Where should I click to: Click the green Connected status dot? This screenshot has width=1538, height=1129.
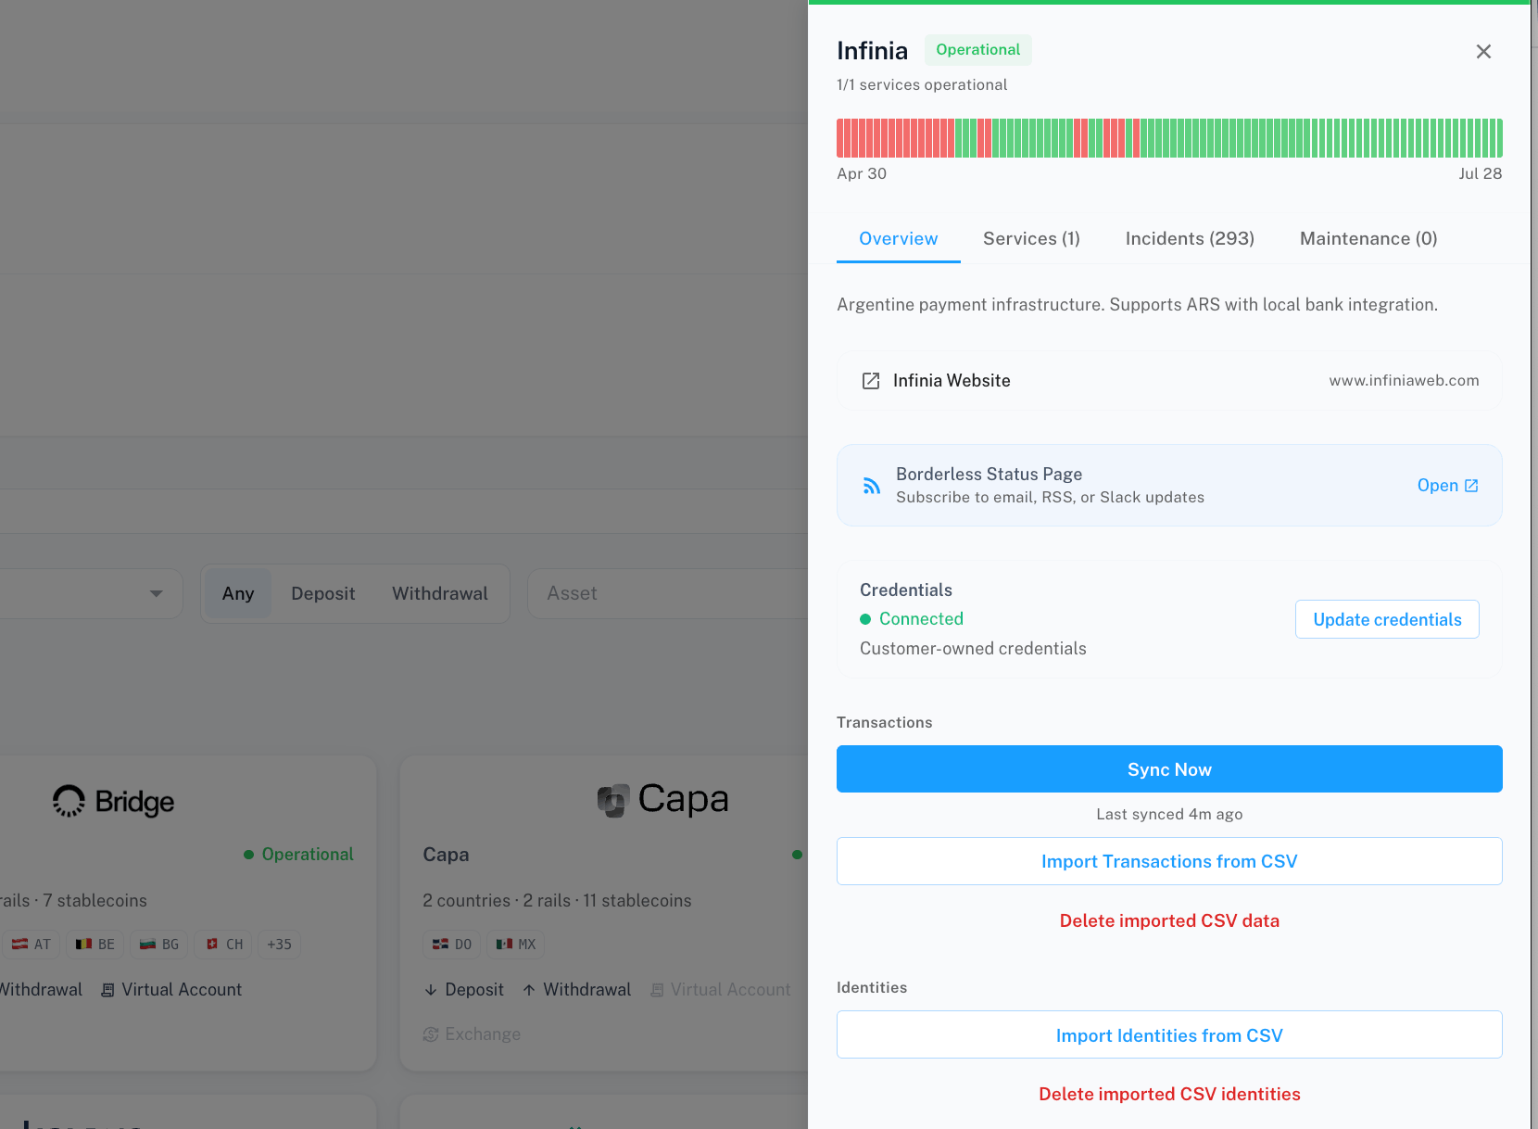[x=865, y=619]
